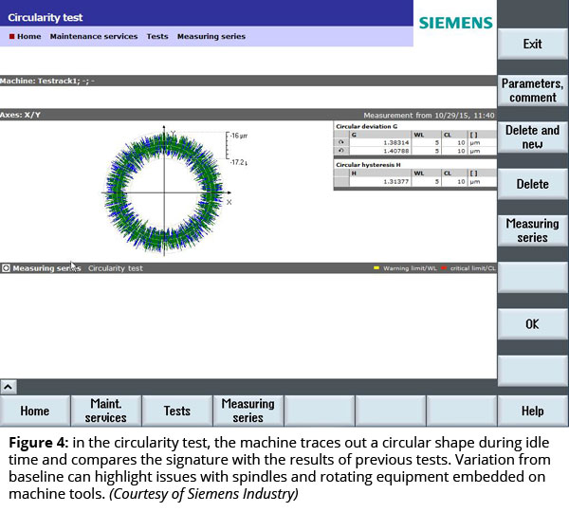Open the Help softkey
This screenshot has width=569, height=512.
pos(532,411)
